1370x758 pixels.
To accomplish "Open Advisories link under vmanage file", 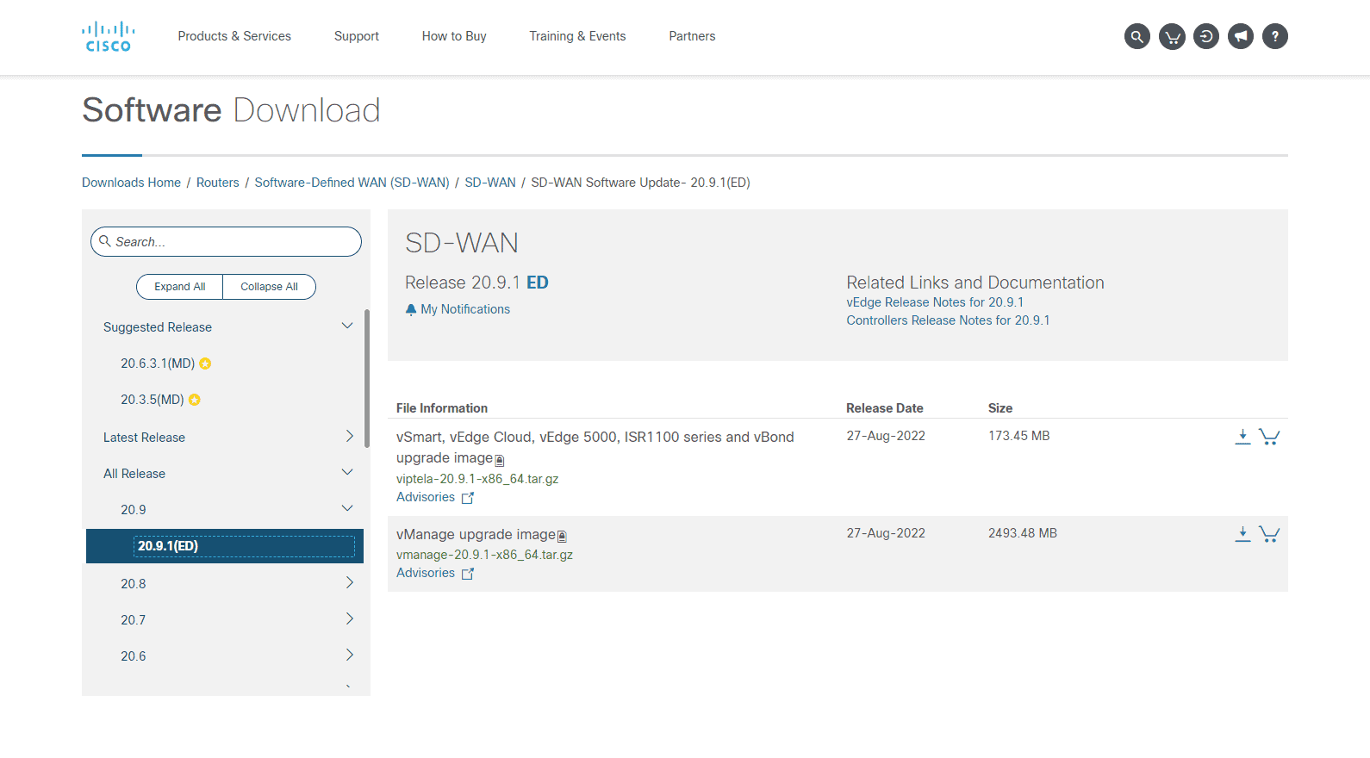I will point(426,573).
